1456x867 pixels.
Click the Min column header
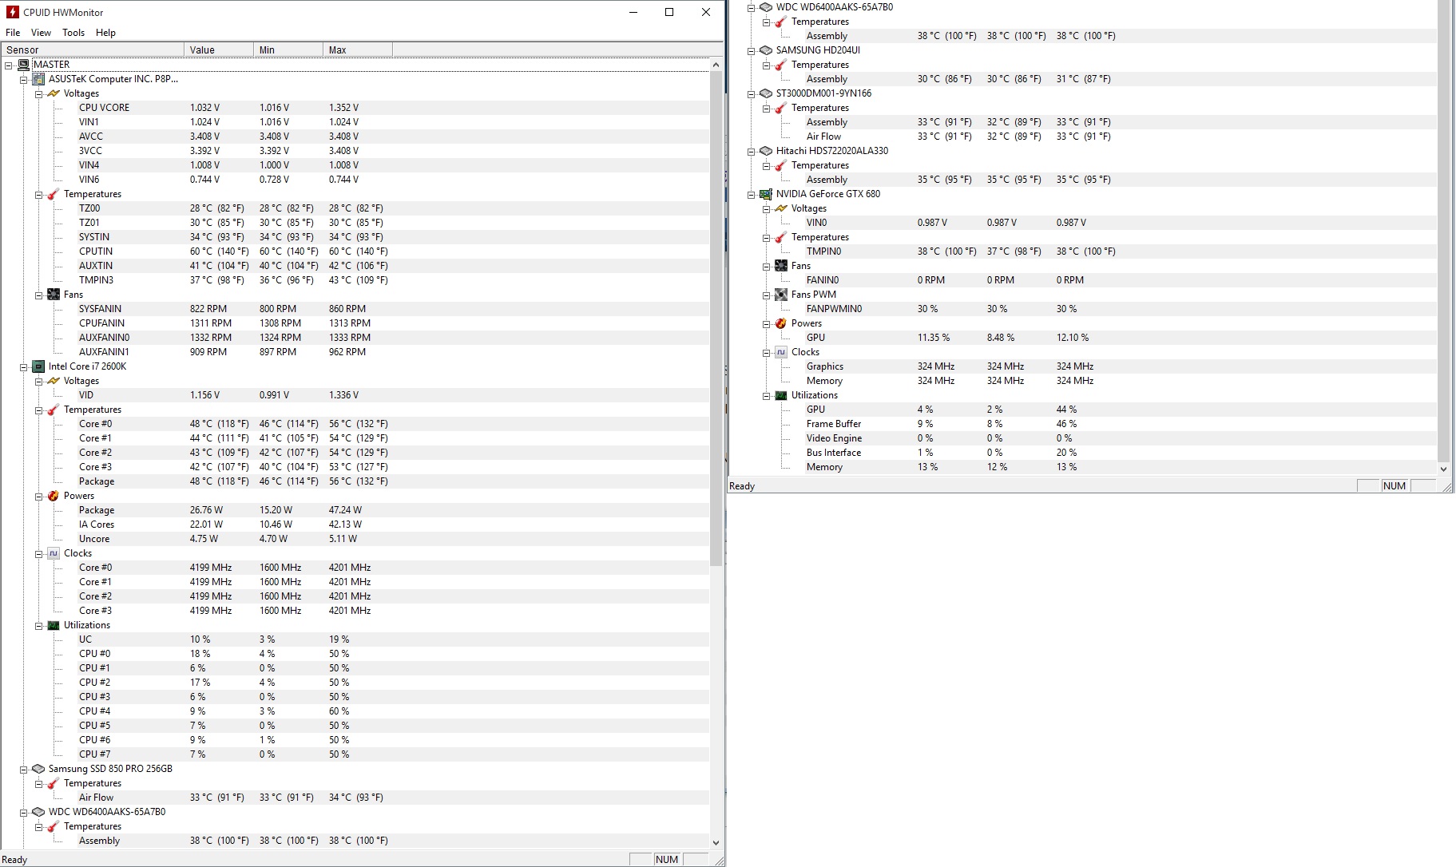288,49
